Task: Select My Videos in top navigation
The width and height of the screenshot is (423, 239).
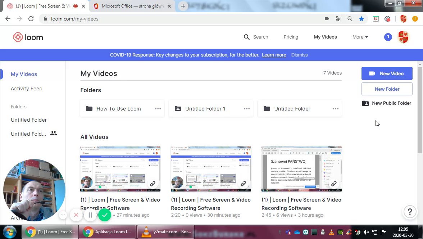Action: coord(325,37)
